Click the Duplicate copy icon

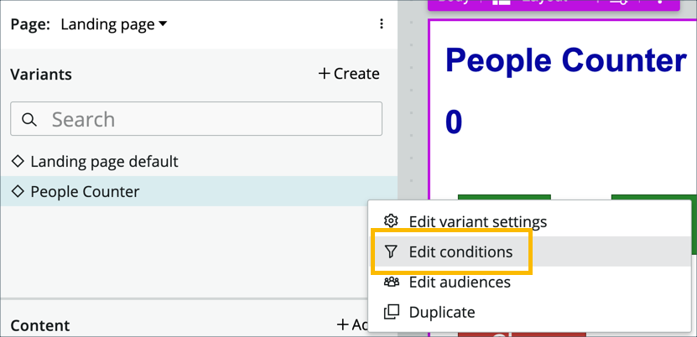pyautogui.click(x=391, y=312)
